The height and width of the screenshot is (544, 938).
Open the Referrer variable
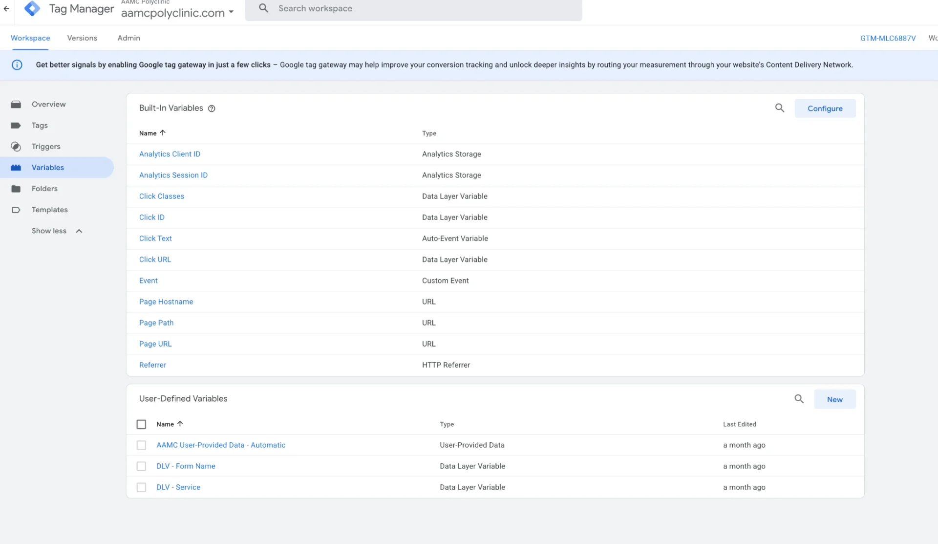point(152,365)
